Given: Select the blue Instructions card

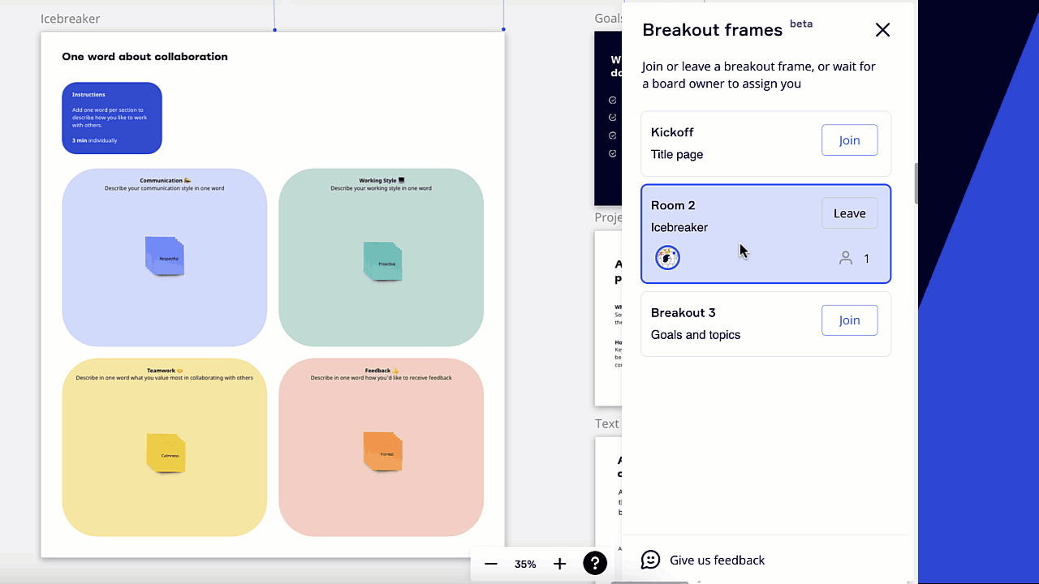Looking at the screenshot, I should [x=112, y=118].
